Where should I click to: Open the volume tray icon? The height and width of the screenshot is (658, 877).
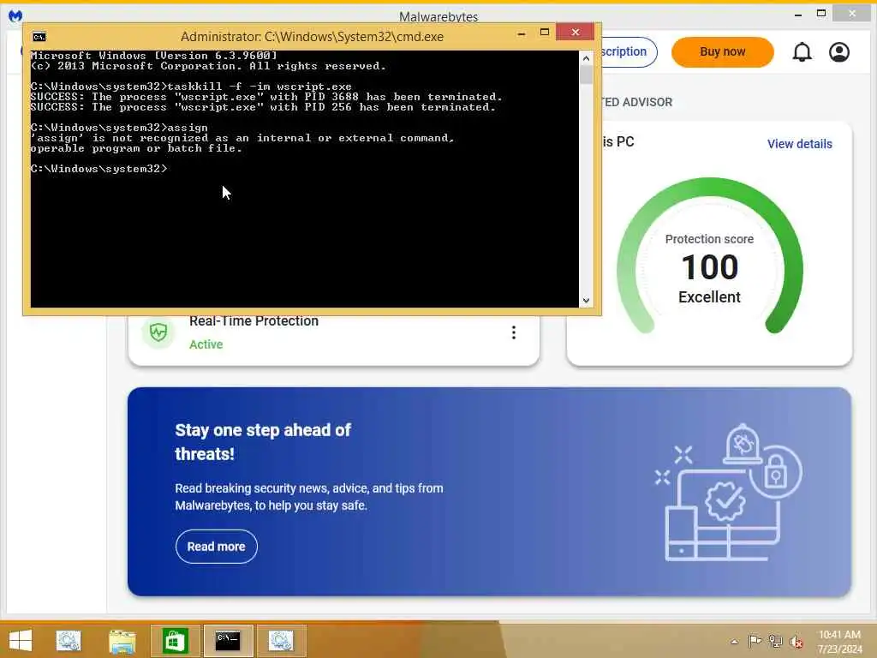coord(796,642)
